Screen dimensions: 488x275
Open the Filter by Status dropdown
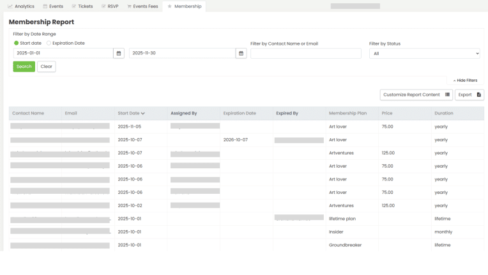pos(424,54)
